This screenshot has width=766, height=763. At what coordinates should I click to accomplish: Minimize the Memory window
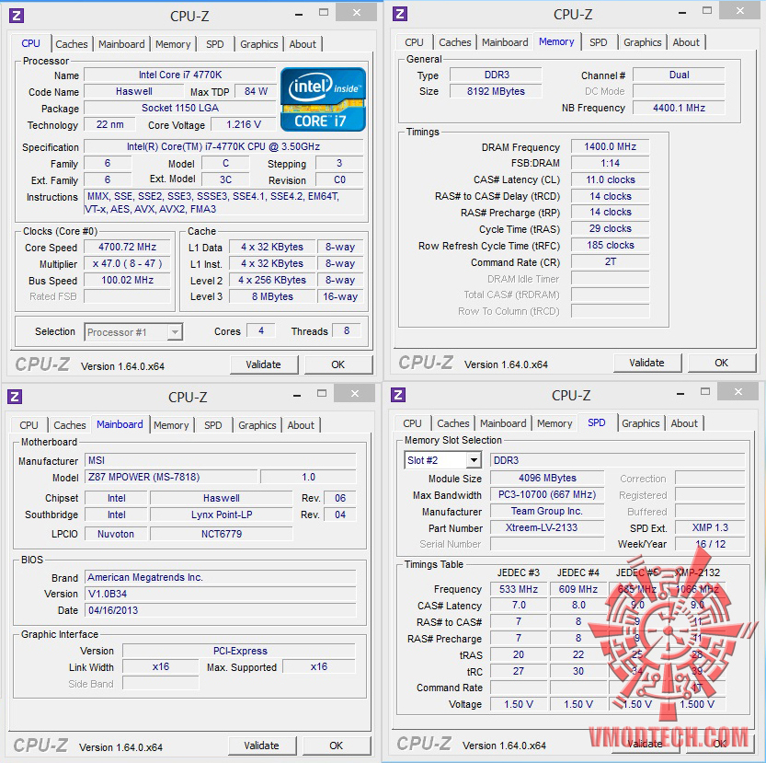coord(682,12)
